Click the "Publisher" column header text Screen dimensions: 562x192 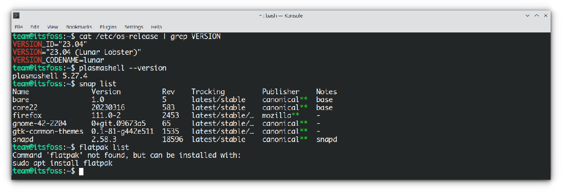click(x=281, y=92)
